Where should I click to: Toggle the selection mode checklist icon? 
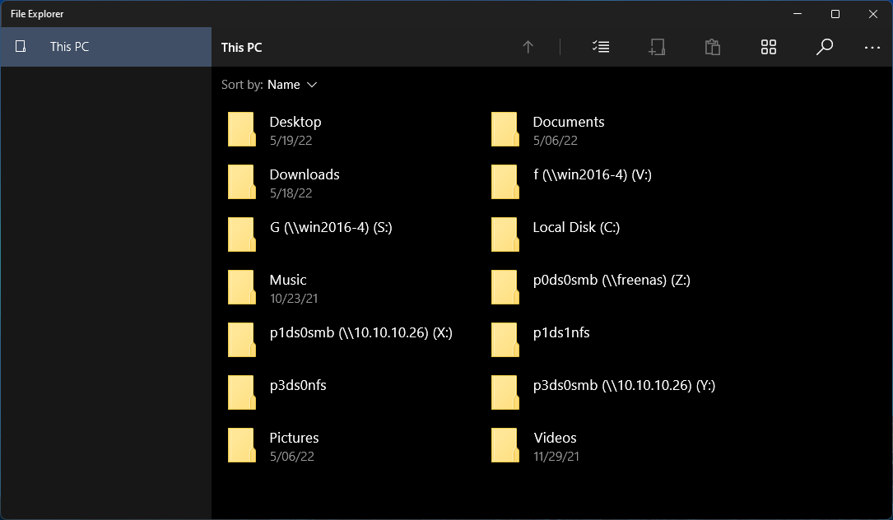click(x=601, y=47)
